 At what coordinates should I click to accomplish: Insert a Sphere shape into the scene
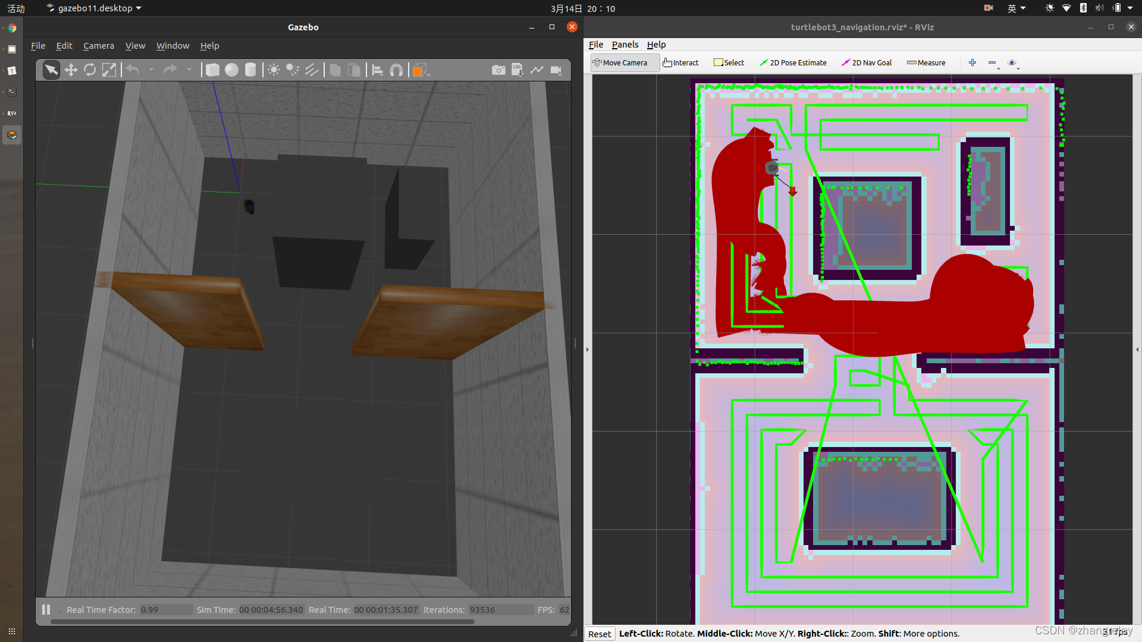click(x=231, y=70)
